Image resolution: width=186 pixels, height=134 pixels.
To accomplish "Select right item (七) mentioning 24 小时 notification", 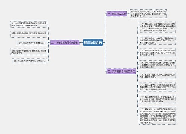I will (157, 99).
